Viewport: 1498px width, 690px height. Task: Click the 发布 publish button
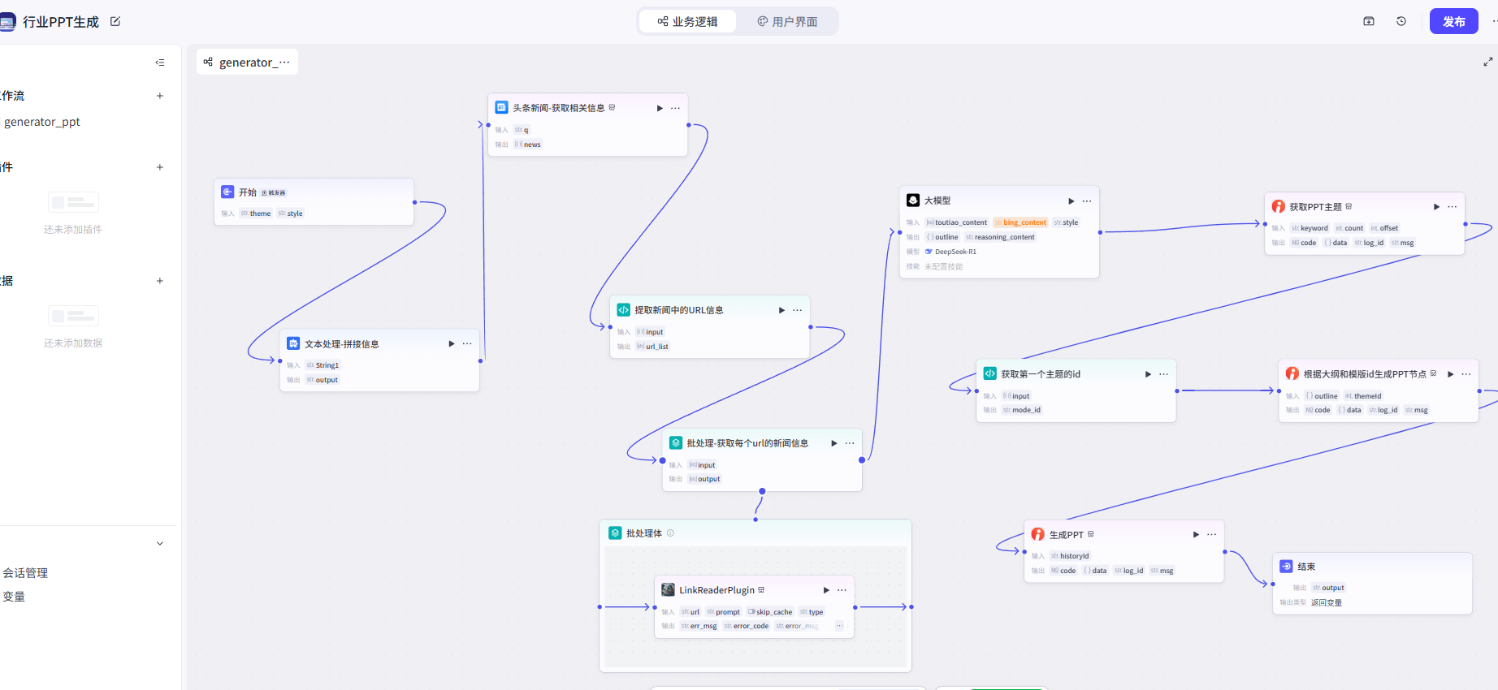[1453, 22]
